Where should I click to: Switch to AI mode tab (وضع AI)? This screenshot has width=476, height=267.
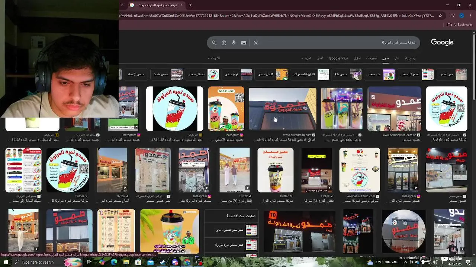pyautogui.click(x=410, y=59)
